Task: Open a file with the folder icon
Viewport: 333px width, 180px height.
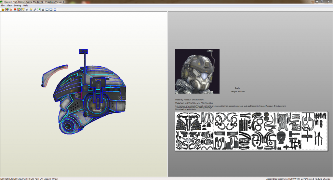Action: point(3,9)
